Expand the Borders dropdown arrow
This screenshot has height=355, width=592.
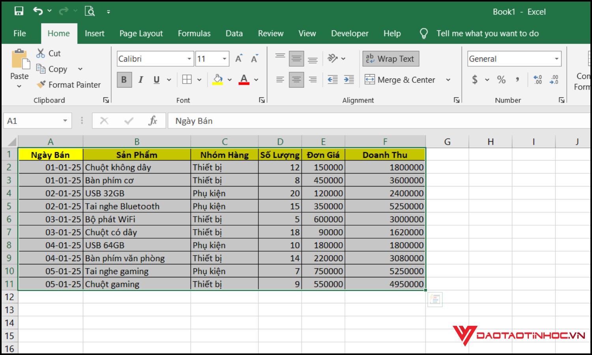point(200,79)
